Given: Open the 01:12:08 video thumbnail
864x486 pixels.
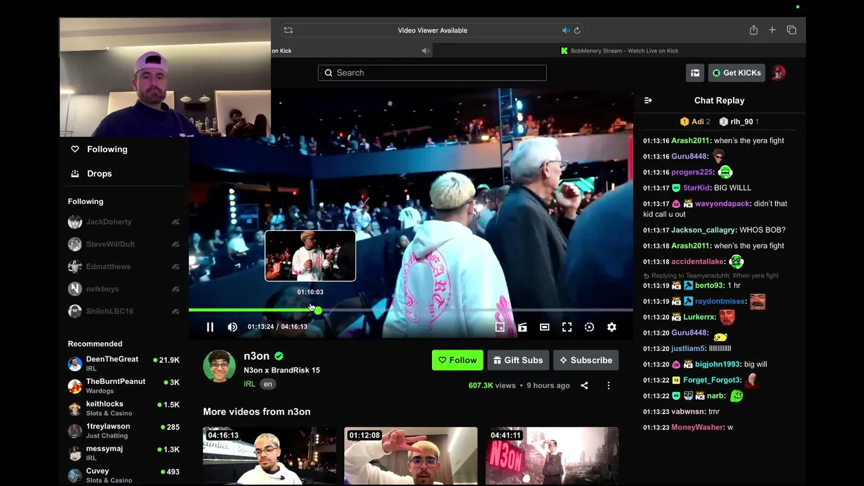Looking at the screenshot, I should click(x=410, y=456).
